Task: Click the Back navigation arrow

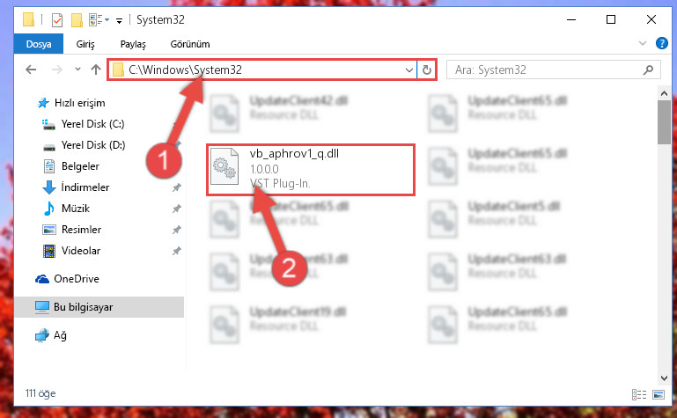Action: click(31, 70)
